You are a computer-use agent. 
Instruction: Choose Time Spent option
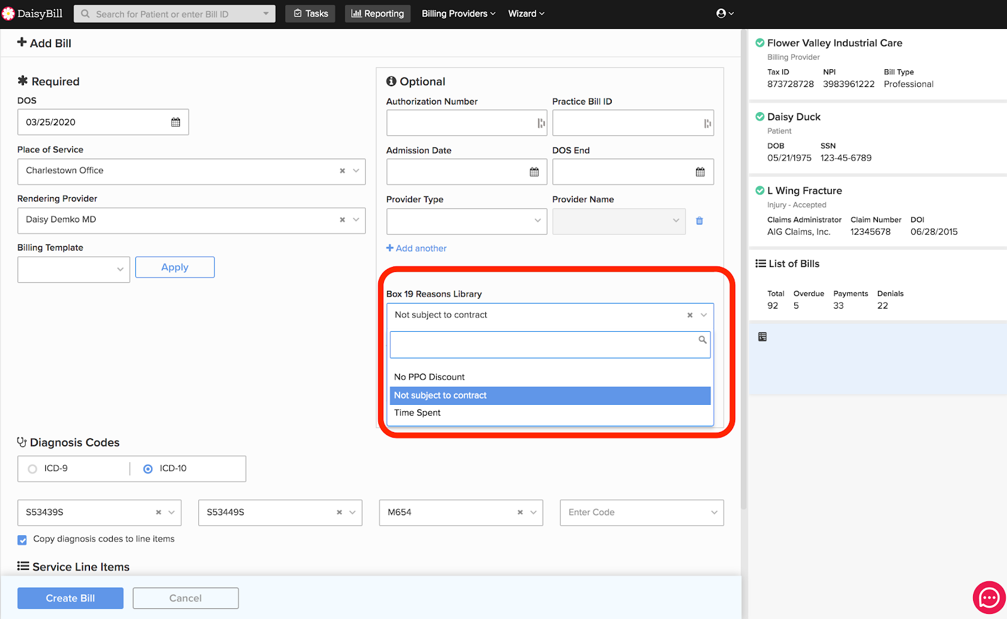(550, 413)
